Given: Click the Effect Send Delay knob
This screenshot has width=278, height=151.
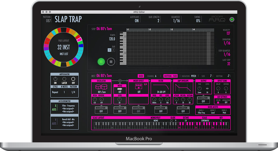Looking at the screenshot, I should [x=218, y=89].
